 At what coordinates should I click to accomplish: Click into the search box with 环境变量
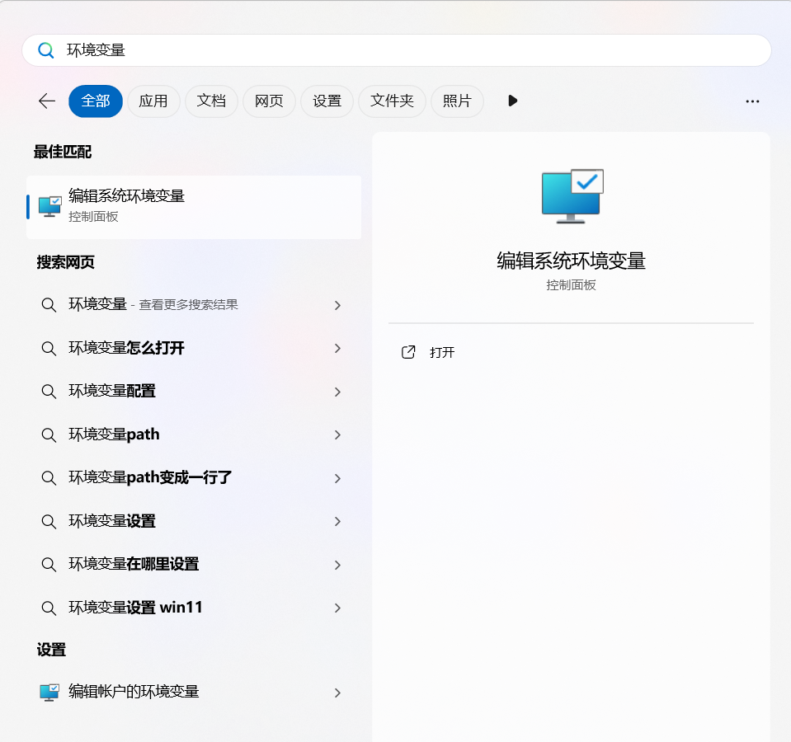tap(397, 50)
